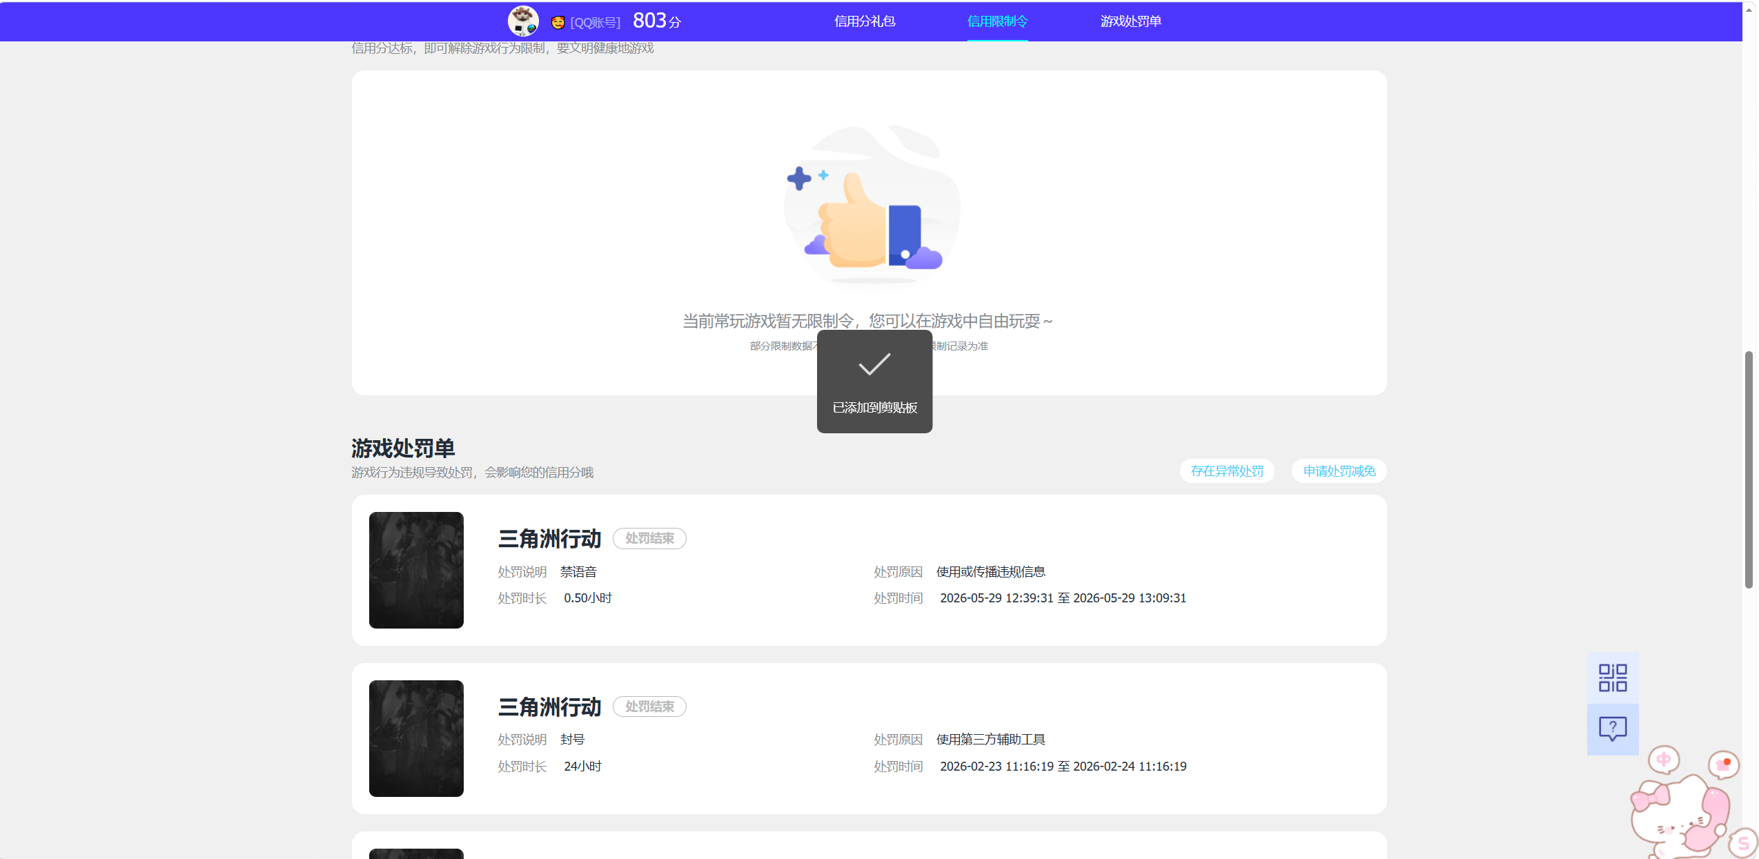Click 使用第三方辅助工具 reason text
This screenshot has height=859, width=1759.
coord(991,740)
